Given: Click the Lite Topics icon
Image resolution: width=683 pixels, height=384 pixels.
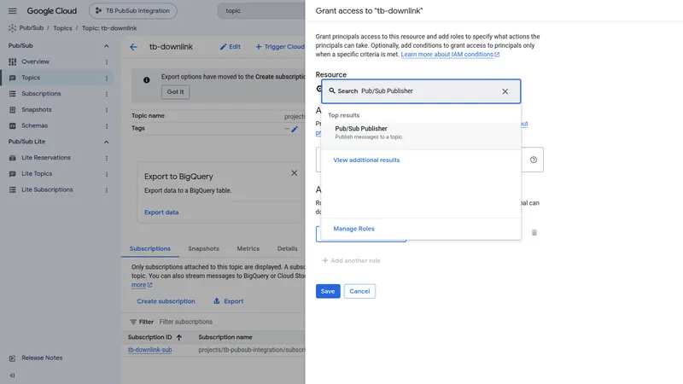Looking at the screenshot, I should tap(13, 174).
